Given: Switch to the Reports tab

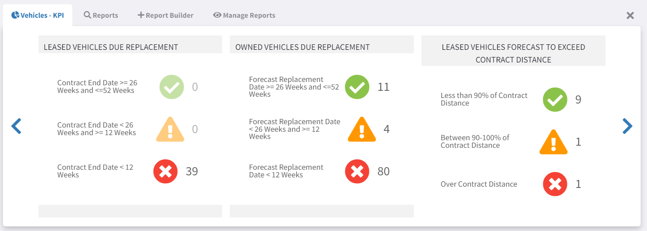Looking at the screenshot, I should [x=101, y=15].
